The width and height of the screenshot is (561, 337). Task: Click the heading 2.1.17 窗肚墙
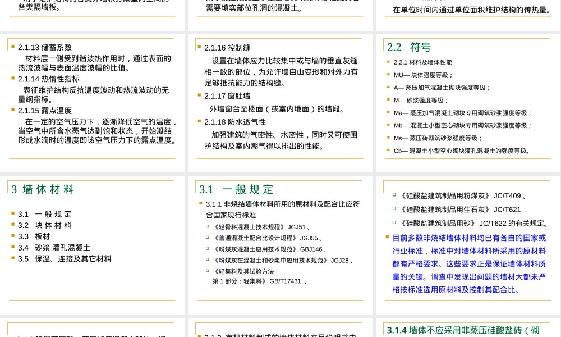point(227,96)
